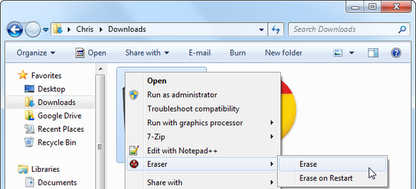Image resolution: width=416 pixels, height=189 pixels.
Task: Open the Share with toolbar dropdown
Action: pyautogui.click(x=147, y=53)
